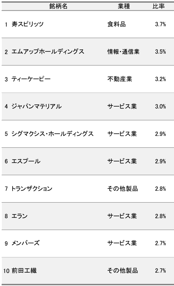174x286 pixels.
Task: Select the 寿スピリッツ stock name
Action: pos(27,24)
